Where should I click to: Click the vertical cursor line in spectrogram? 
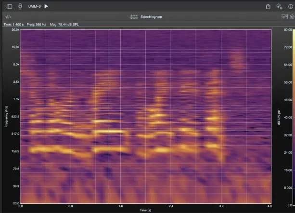point(108,117)
